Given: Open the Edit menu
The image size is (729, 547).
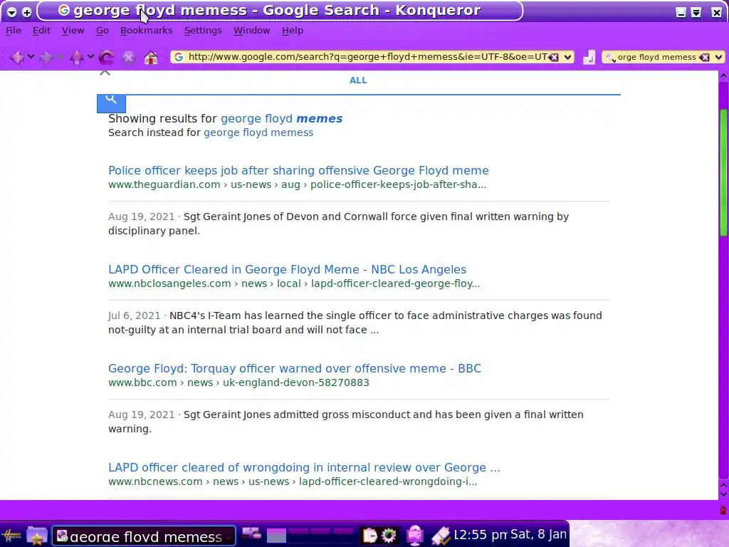Looking at the screenshot, I should pos(41,30).
